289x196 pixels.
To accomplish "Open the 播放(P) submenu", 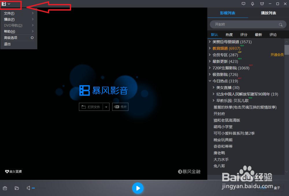I will 19,19.
